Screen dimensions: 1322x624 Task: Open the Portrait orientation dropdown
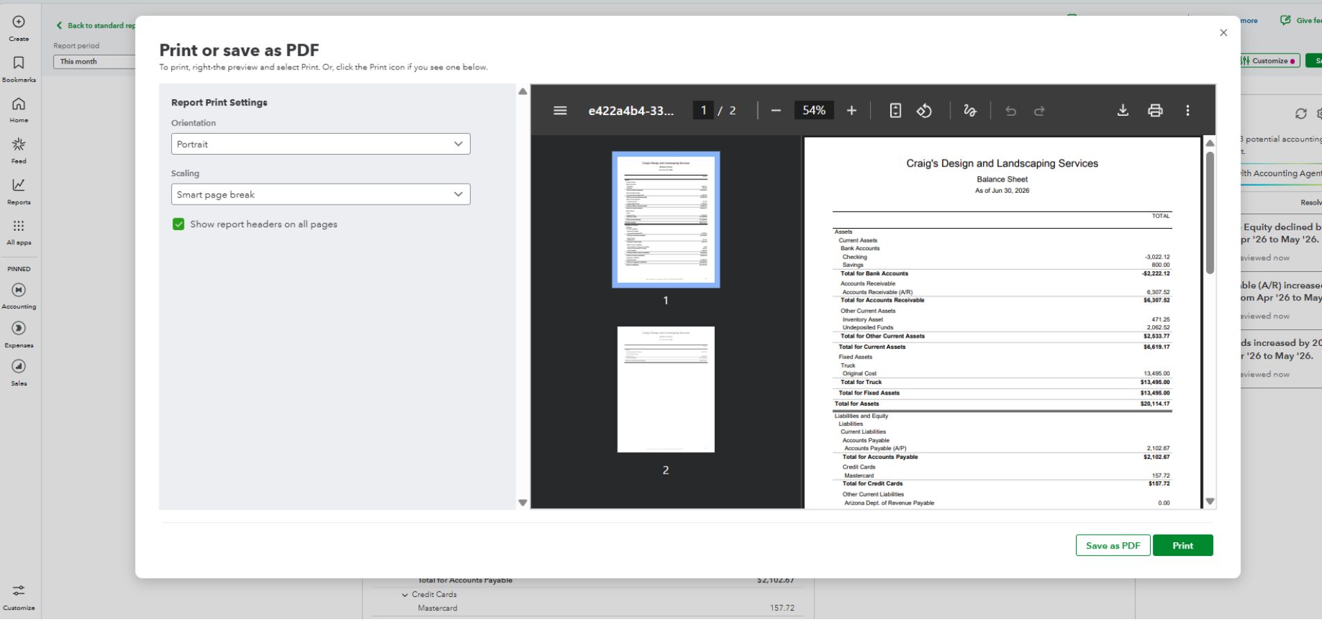pyautogui.click(x=320, y=144)
